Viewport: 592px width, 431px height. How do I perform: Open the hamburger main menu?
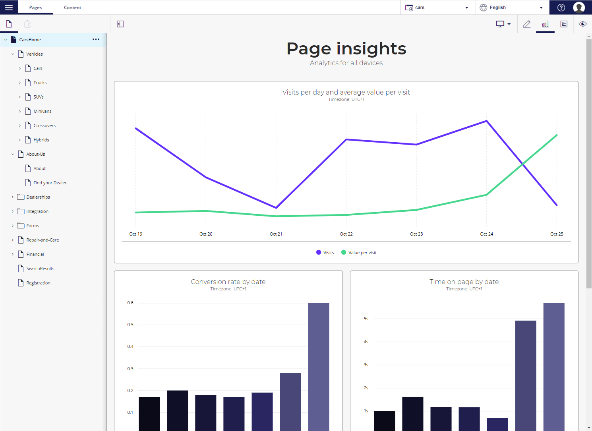9,8
